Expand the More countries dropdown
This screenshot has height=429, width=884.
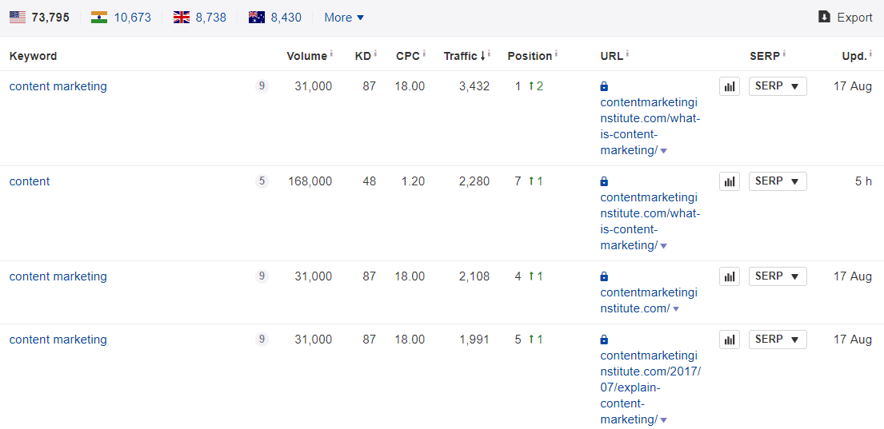click(344, 17)
